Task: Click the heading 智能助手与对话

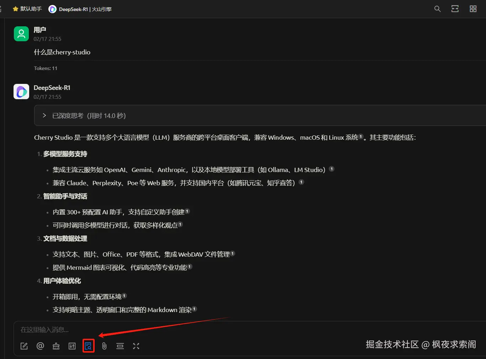Action: coord(65,196)
